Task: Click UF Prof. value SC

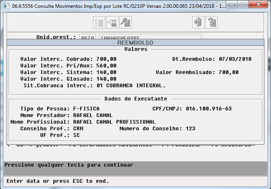Action: click(x=77, y=135)
